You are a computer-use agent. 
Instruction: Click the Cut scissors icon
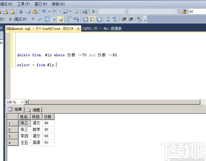[21, 12]
